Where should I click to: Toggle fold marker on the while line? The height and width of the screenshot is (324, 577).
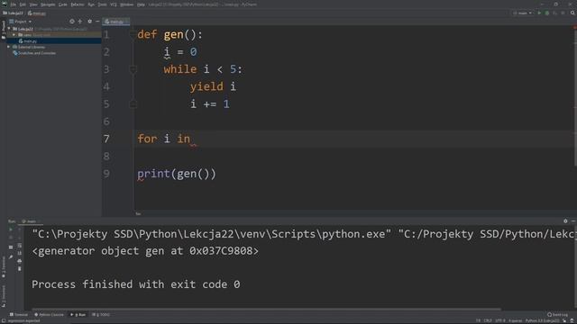click(x=133, y=69)
